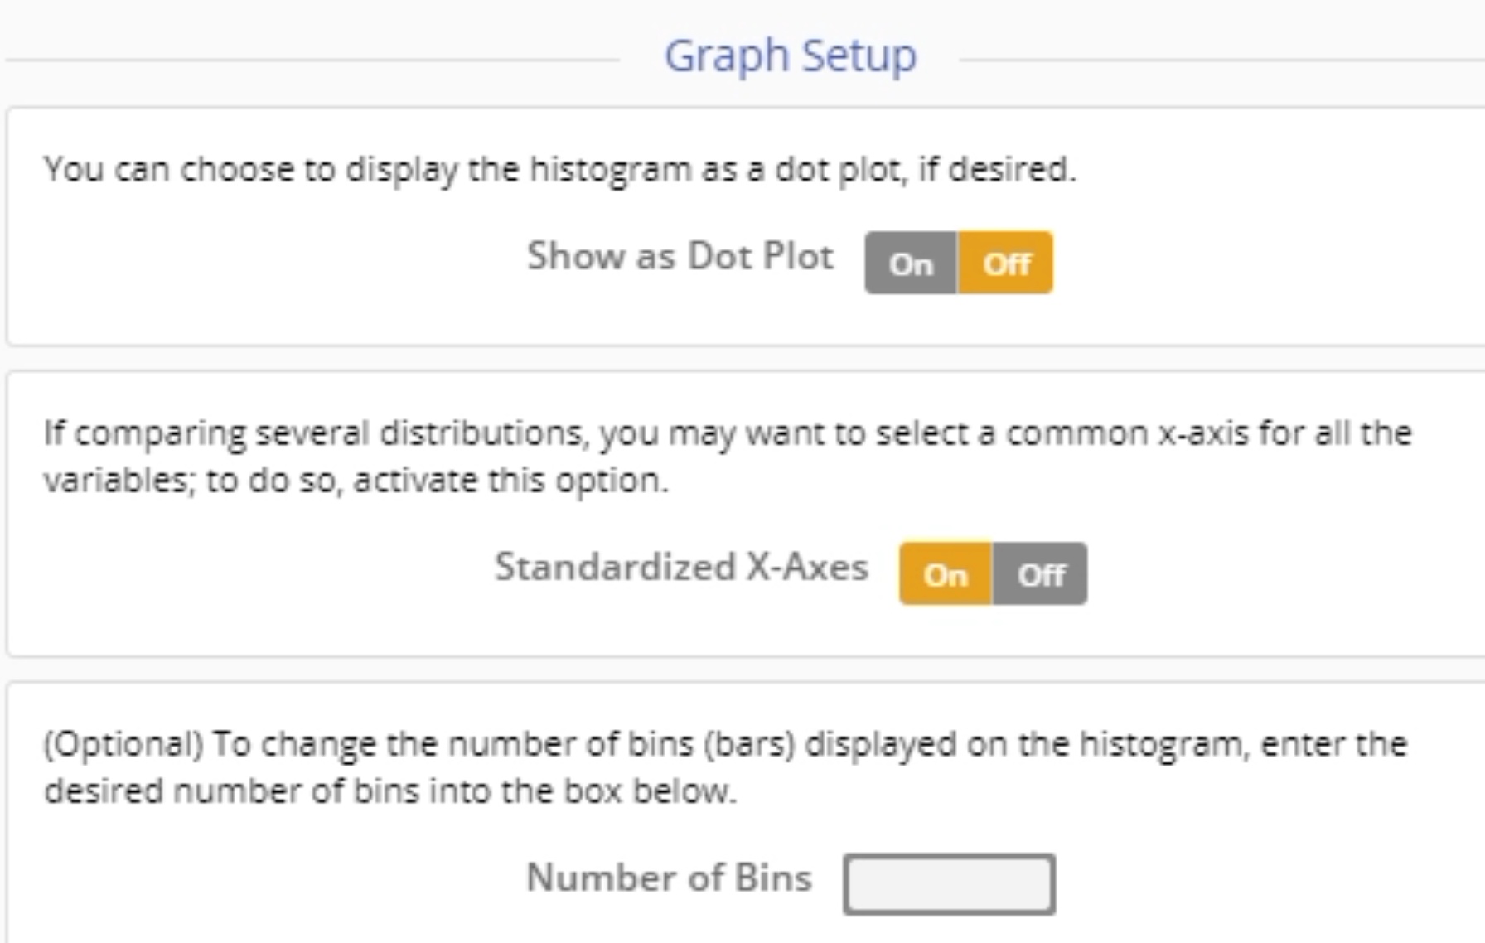This screenshot has width=1485, height=943.
Task: Focus the Number of Bins input box
Action: (x=949, y=884)
